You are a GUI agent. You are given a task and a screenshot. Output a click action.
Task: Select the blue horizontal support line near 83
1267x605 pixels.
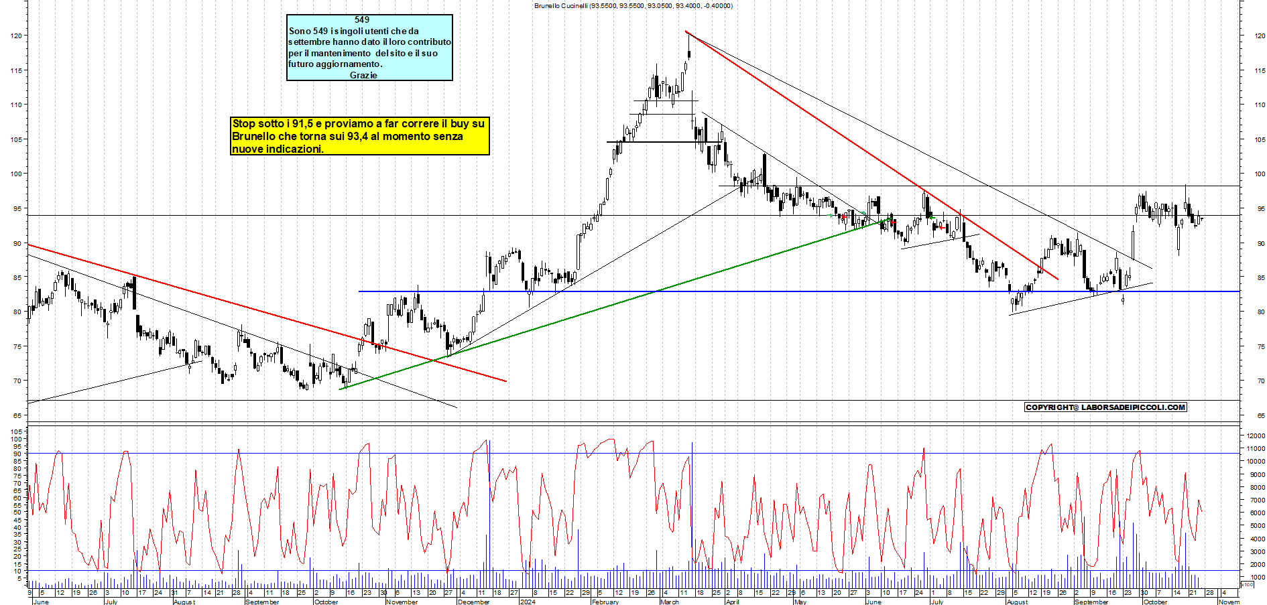tap(799, 291)
